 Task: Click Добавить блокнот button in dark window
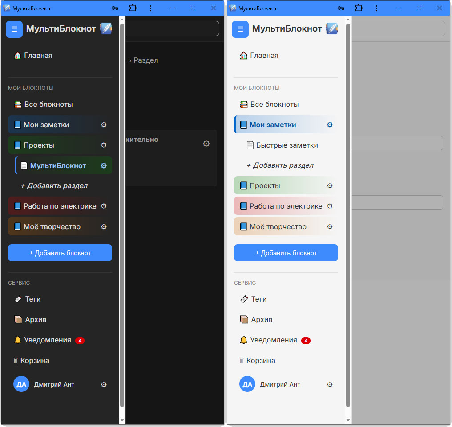point(60,253)
